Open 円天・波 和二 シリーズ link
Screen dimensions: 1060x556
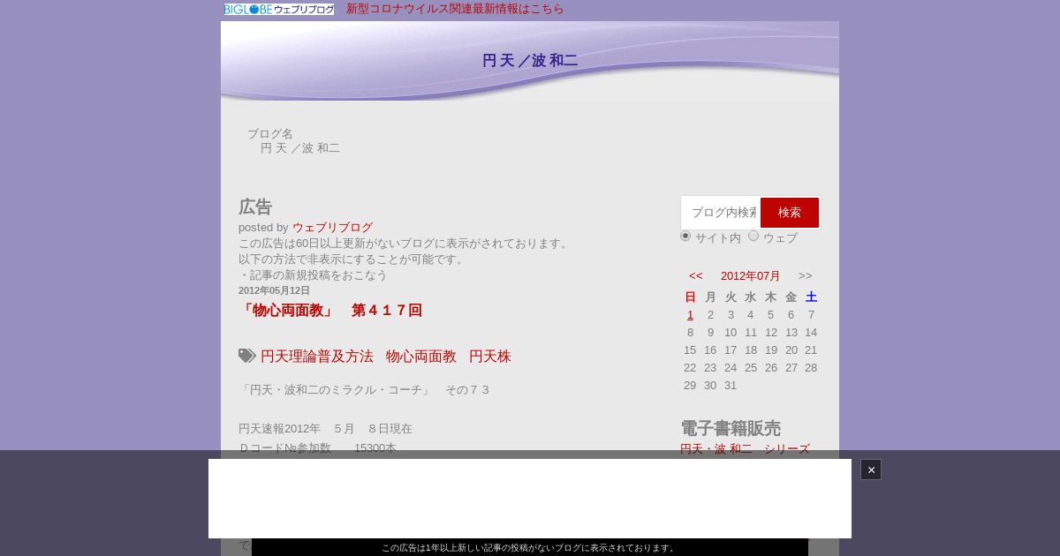point(745,449)
